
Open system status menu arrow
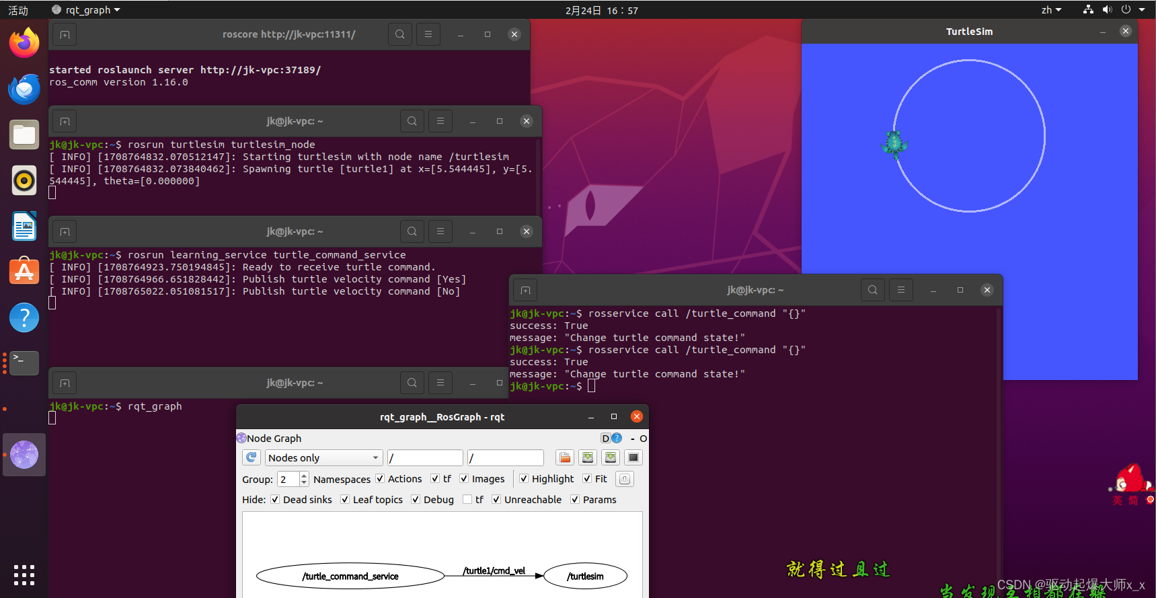tap(1142, 10)
